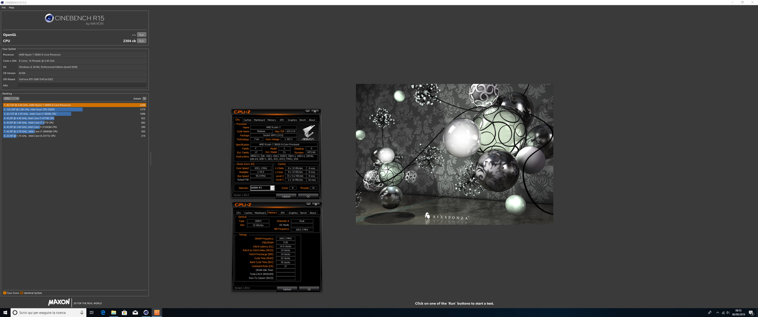Viewport: 758px width, 317px height.
Task: Click OK in upper CPU-Z window
Action: pos(308,196)
